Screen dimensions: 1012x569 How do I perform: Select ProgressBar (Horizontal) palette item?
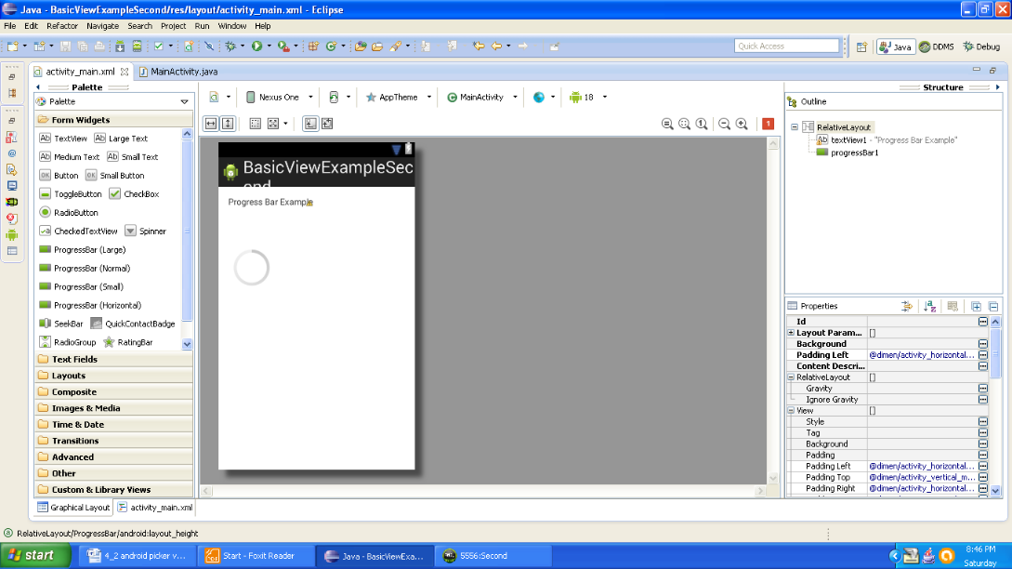coord(90,305)
